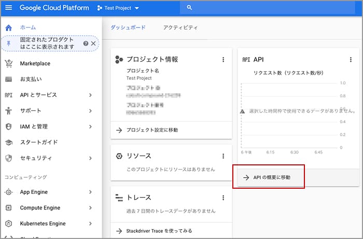Screen dimensions: 363x239
Task: Click the API icon beside API とサービス
Action: (x=9, y=95)
